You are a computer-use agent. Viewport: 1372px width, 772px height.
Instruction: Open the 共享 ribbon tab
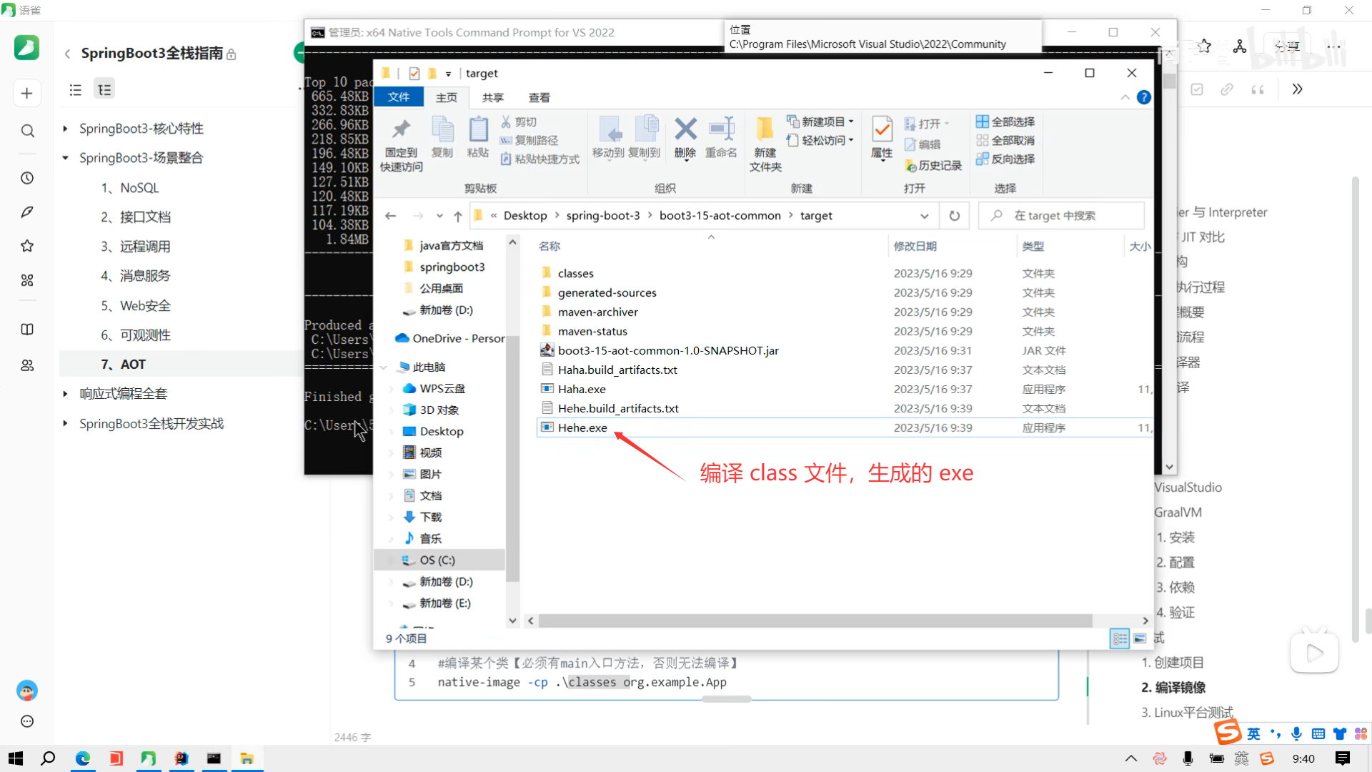(492, 97)
